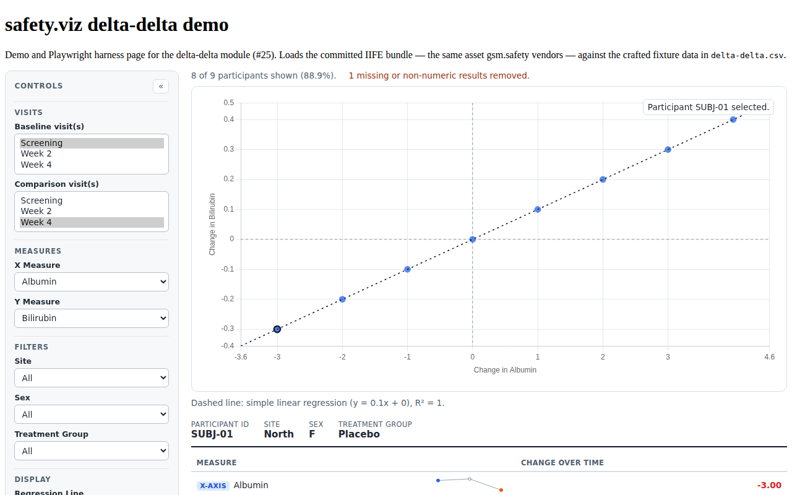Image resolution: width=792 pixels, height=495 pixels.
Task: Click the data point at x equals 0
Action: (473, 239)
